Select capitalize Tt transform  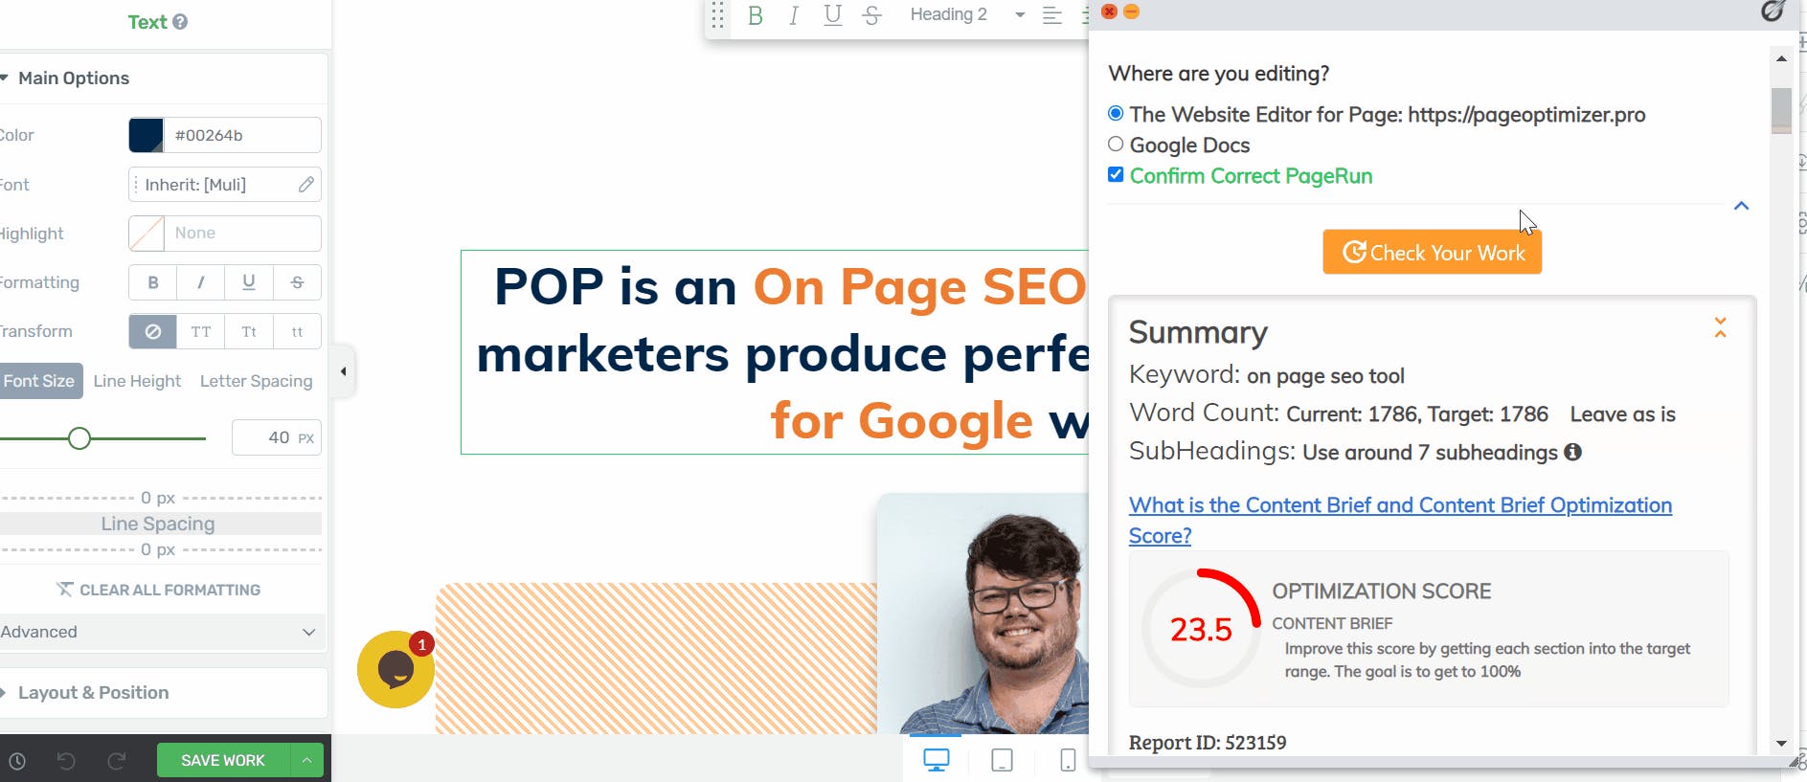click(249, 331)
